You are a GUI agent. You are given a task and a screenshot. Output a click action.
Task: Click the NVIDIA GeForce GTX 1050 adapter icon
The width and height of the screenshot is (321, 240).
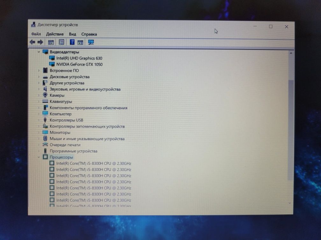(x=52, y=64)
